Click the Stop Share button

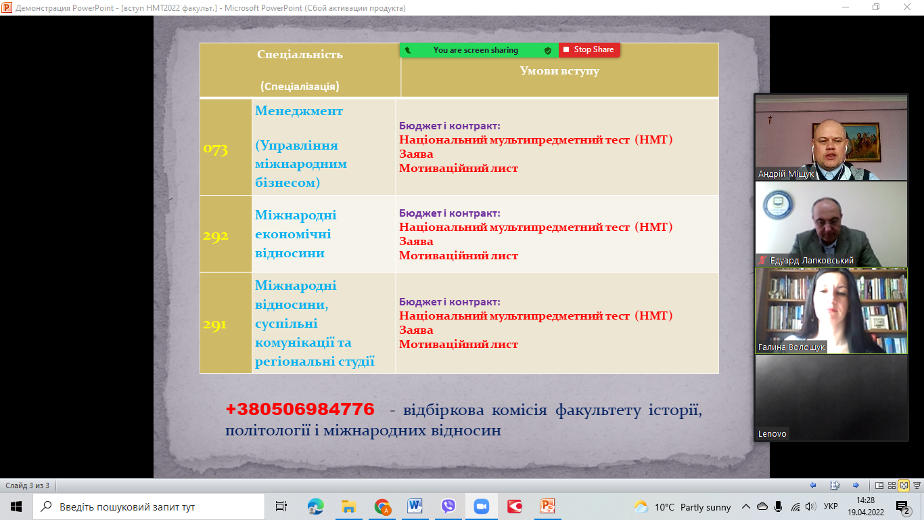pyautogui.click(x=588, y=50)
